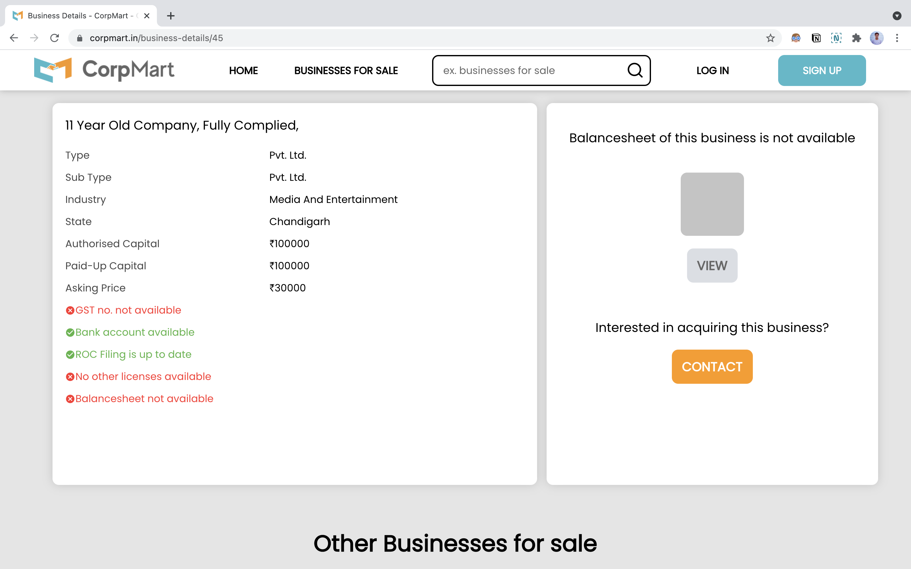Reload the page
Image resolution: width=911 pixels, height=569 pixels.
[x=55, y=38]
